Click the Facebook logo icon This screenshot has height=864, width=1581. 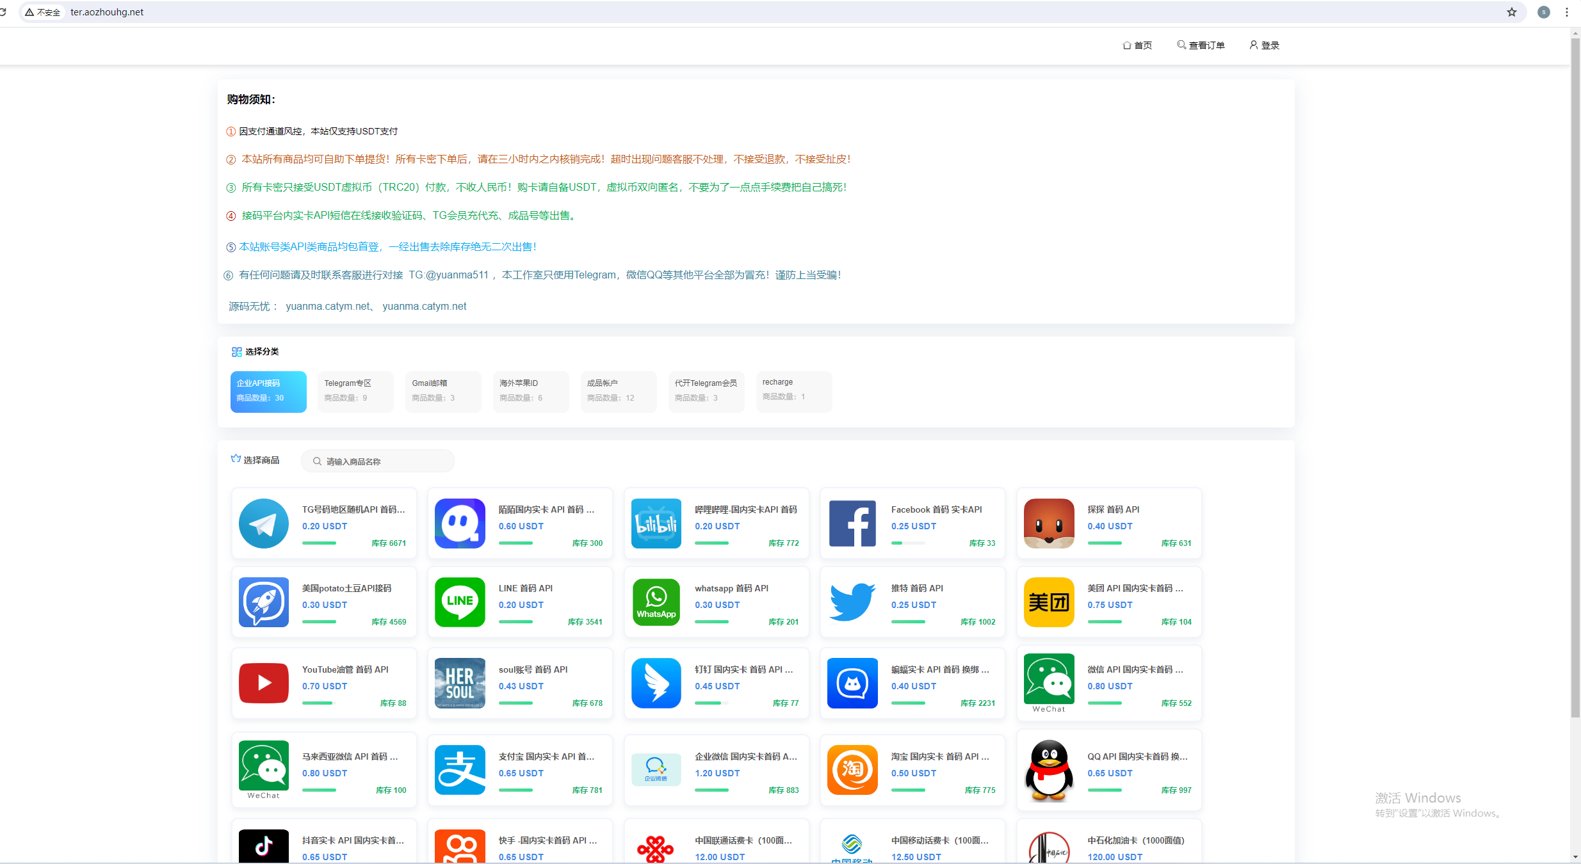click(x=852, y=524)
